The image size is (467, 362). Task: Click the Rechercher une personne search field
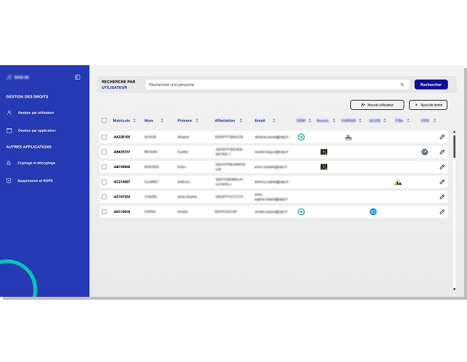(272, 85)
